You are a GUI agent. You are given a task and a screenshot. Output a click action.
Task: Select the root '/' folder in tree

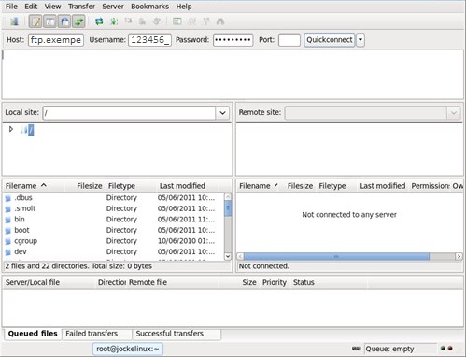31,130
